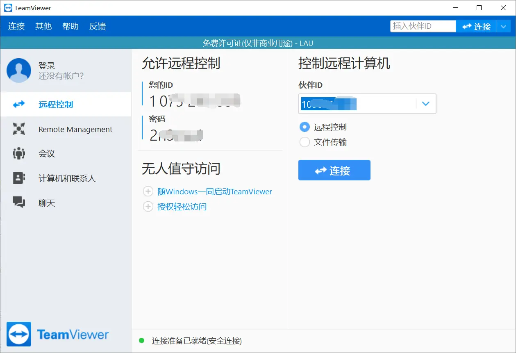This screenshot has height=353, width=516.
Task: Expand the dropdown arrow next to header 连接
Action: coord(503,26)
